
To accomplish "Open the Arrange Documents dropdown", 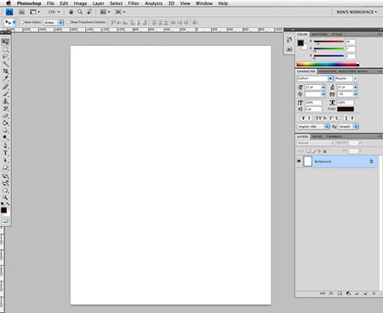I will click(105, 12).
